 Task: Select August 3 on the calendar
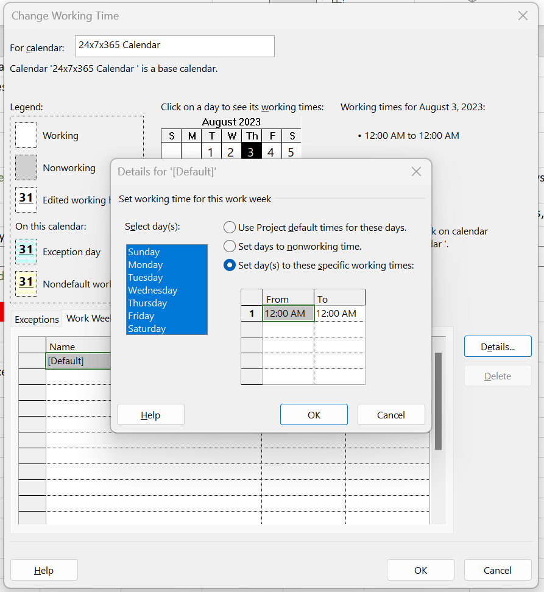click(252, 152)
